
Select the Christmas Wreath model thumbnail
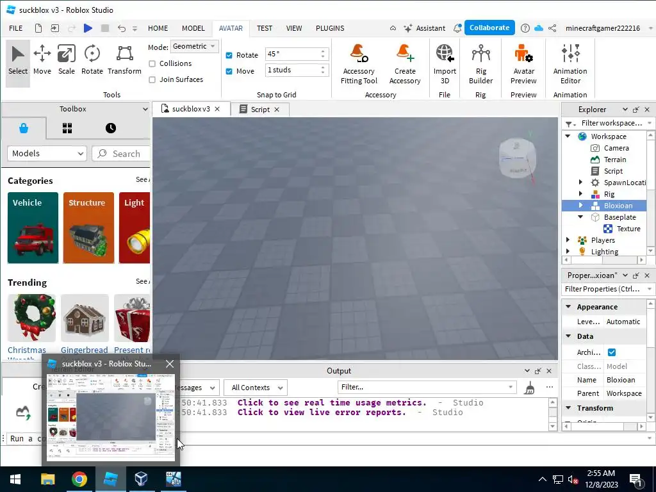(31, 318)
